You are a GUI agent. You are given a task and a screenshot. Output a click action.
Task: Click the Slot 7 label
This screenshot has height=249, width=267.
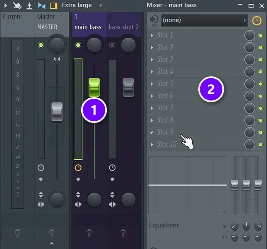pyautogui.click(x=165, y=108)
